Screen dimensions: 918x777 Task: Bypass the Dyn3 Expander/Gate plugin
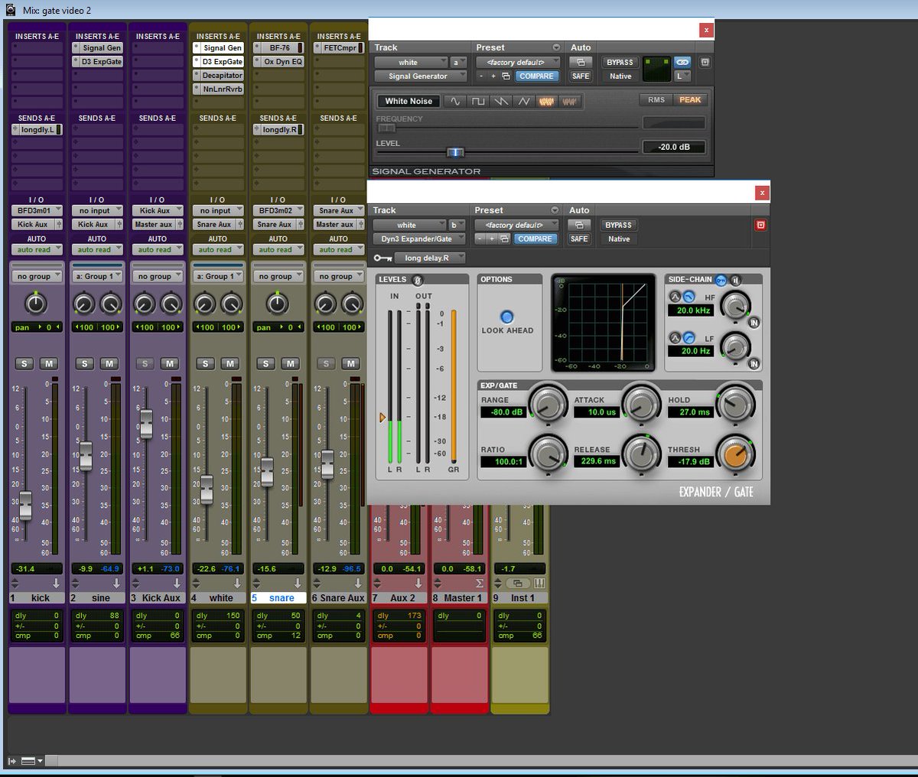[618, 226]
